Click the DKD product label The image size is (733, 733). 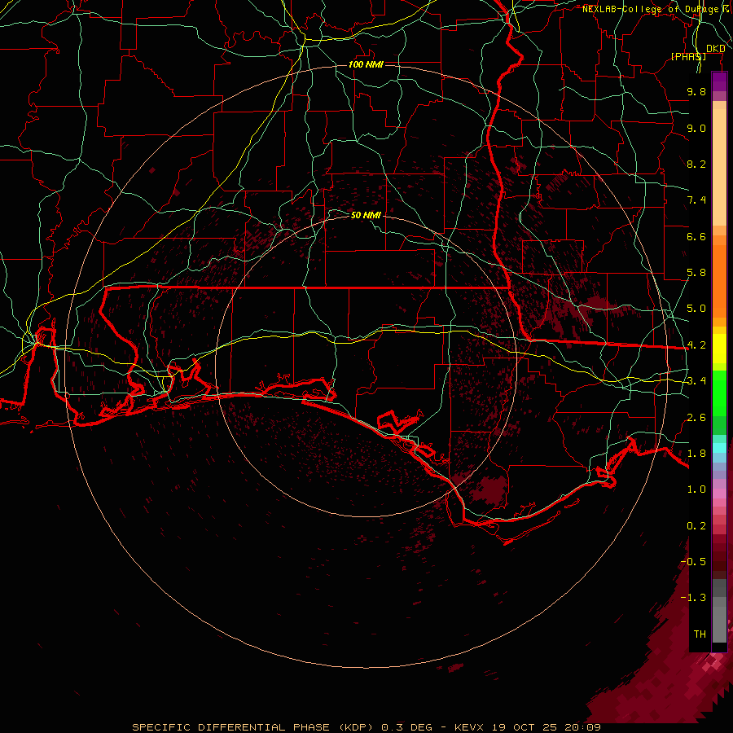coord(715,49)
